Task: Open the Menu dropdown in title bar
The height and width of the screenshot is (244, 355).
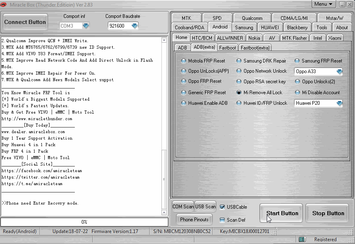Action: [x=323, y=4]
